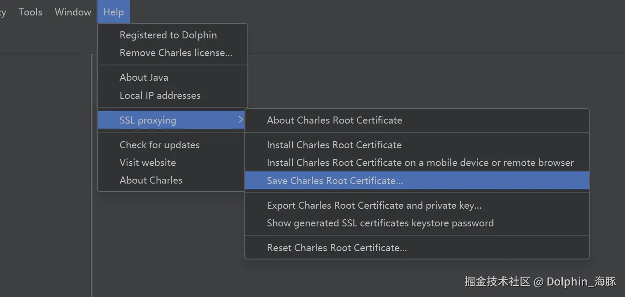Select Save Charles Root Certificate...
Screen dimensions: 625x297
pos(417,180)
